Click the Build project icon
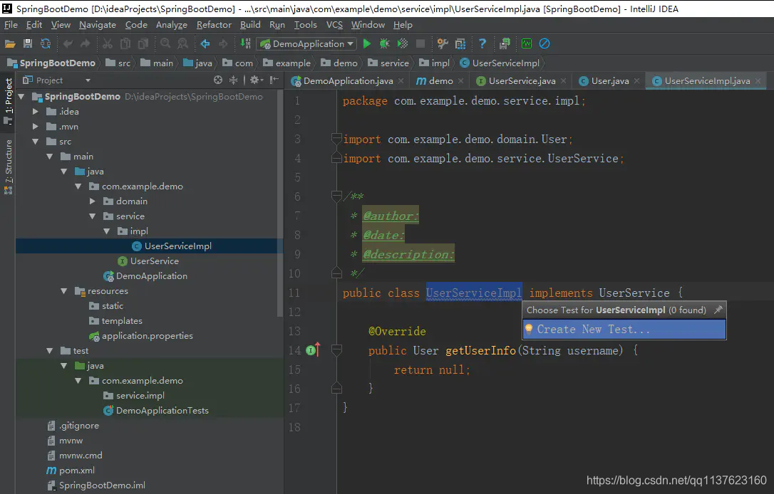The height and width of the screenshot is (494, 774). coord(245,44)
